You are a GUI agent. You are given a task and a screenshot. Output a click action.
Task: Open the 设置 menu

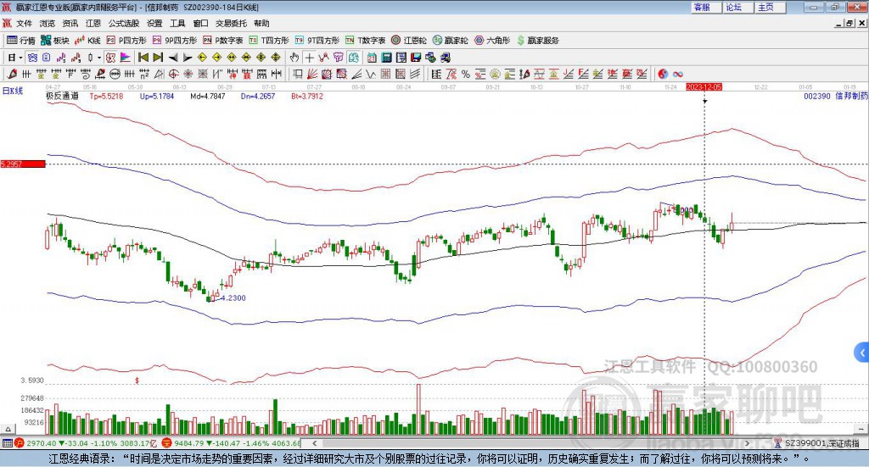tap(154, 23)
